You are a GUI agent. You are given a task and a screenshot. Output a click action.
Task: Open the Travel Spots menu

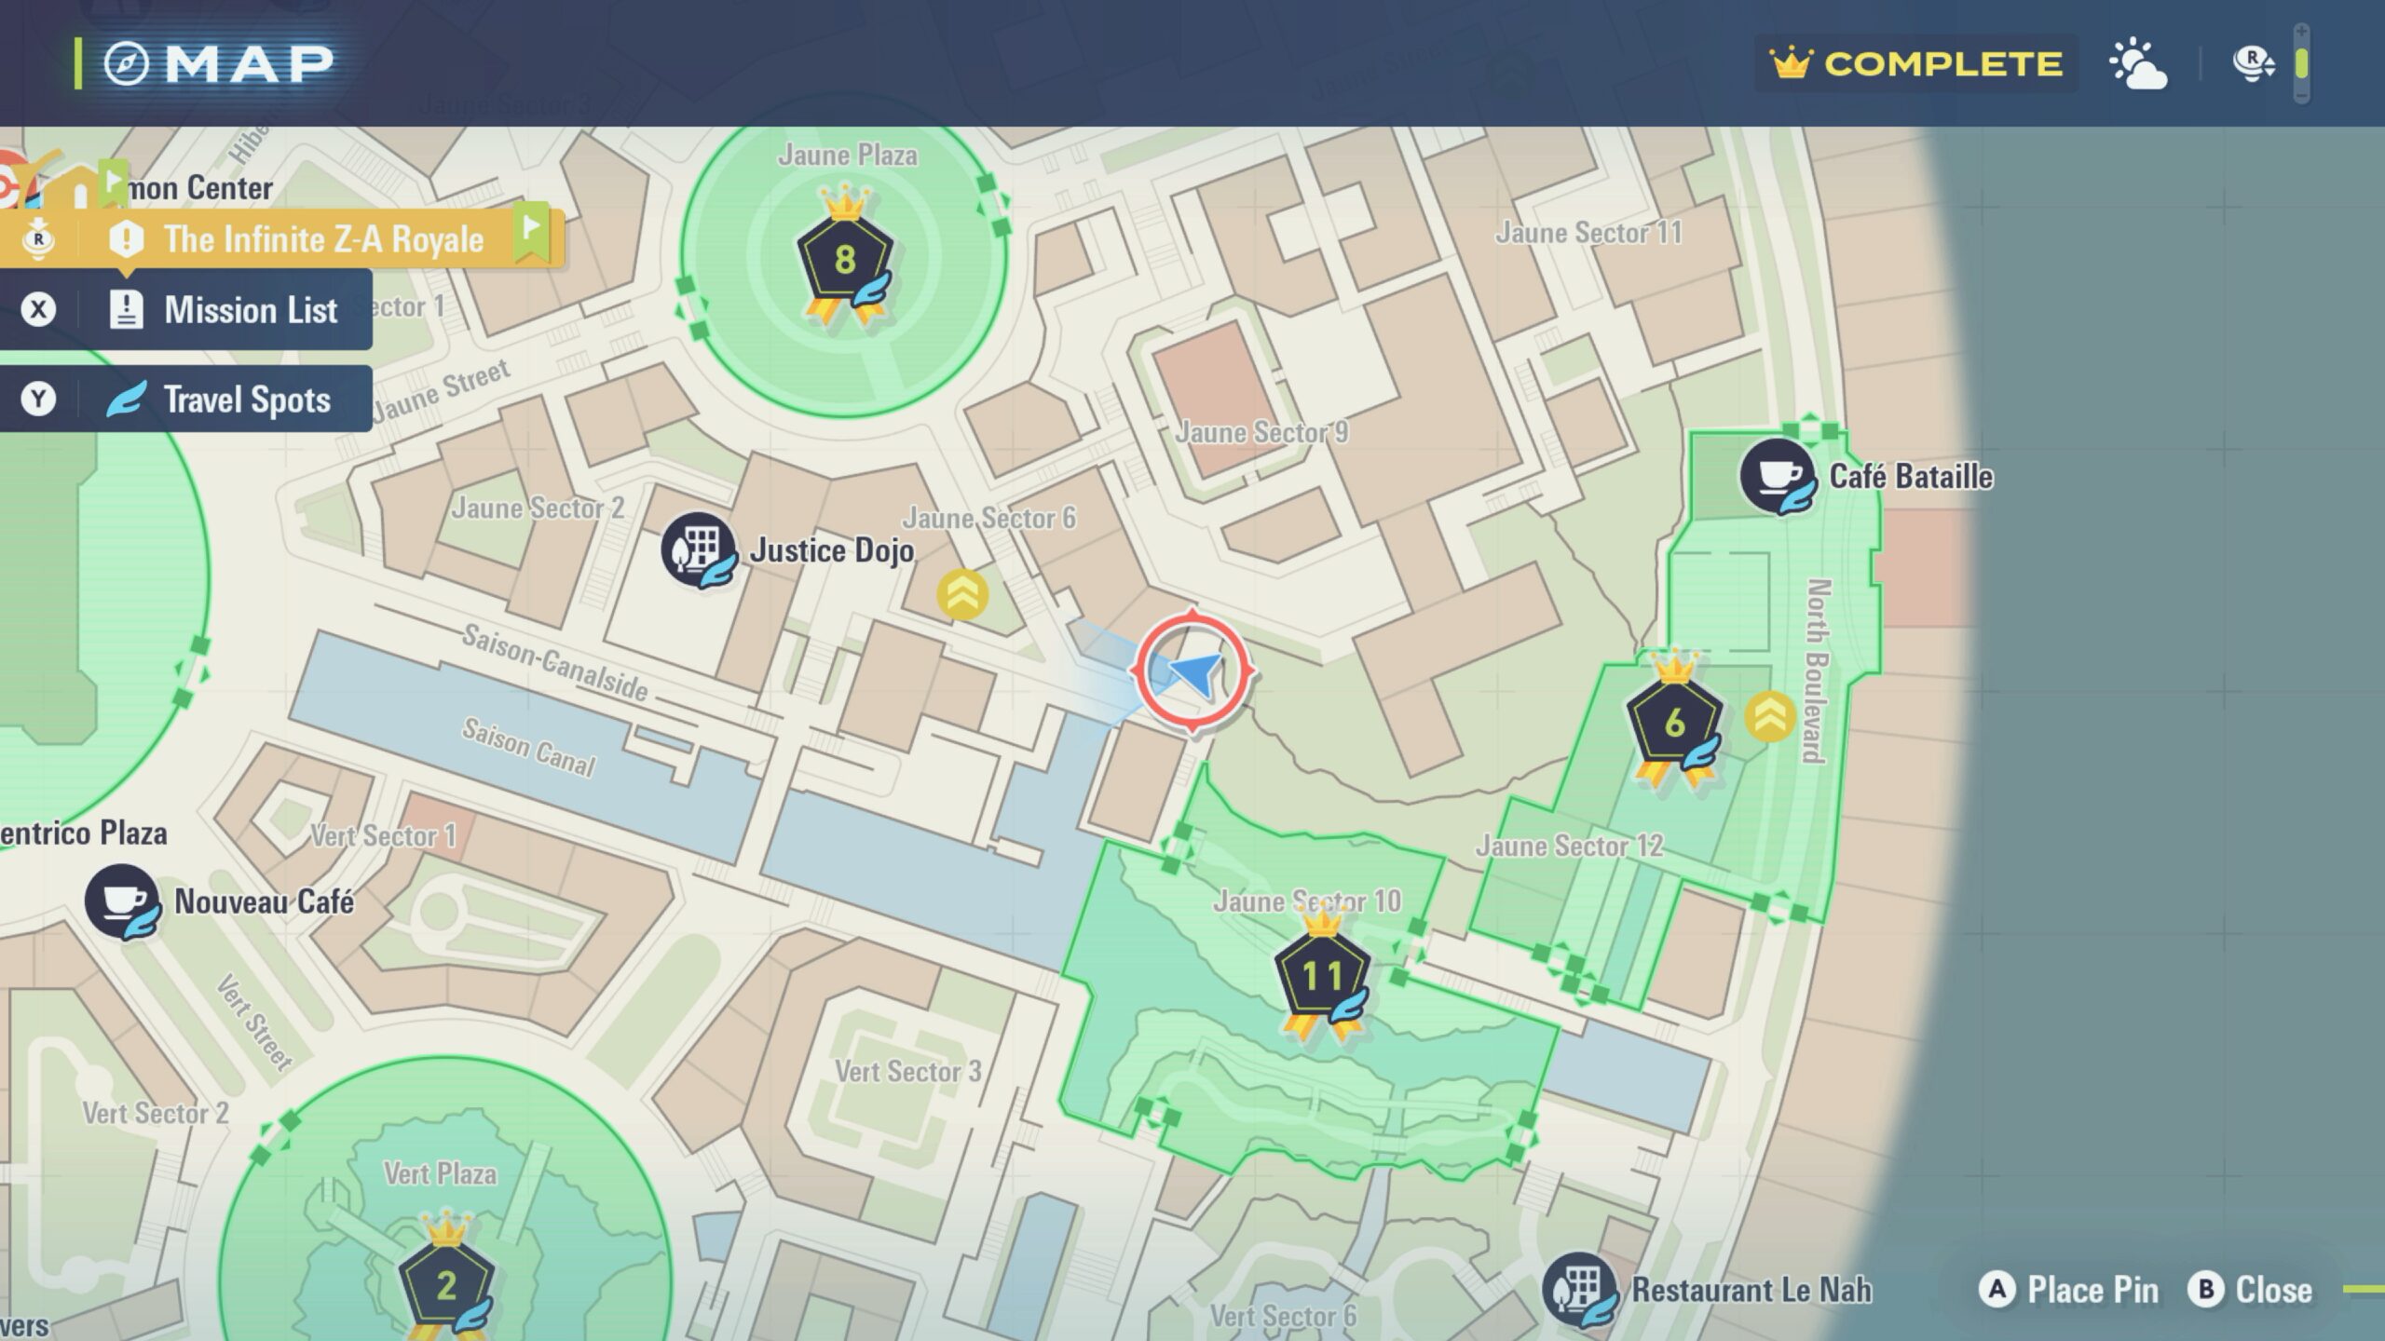pyautogui.click(x=186, y=400)
